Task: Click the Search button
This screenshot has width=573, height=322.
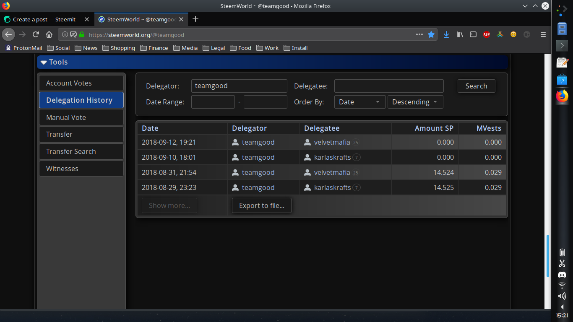Action: tap(477, 86)
